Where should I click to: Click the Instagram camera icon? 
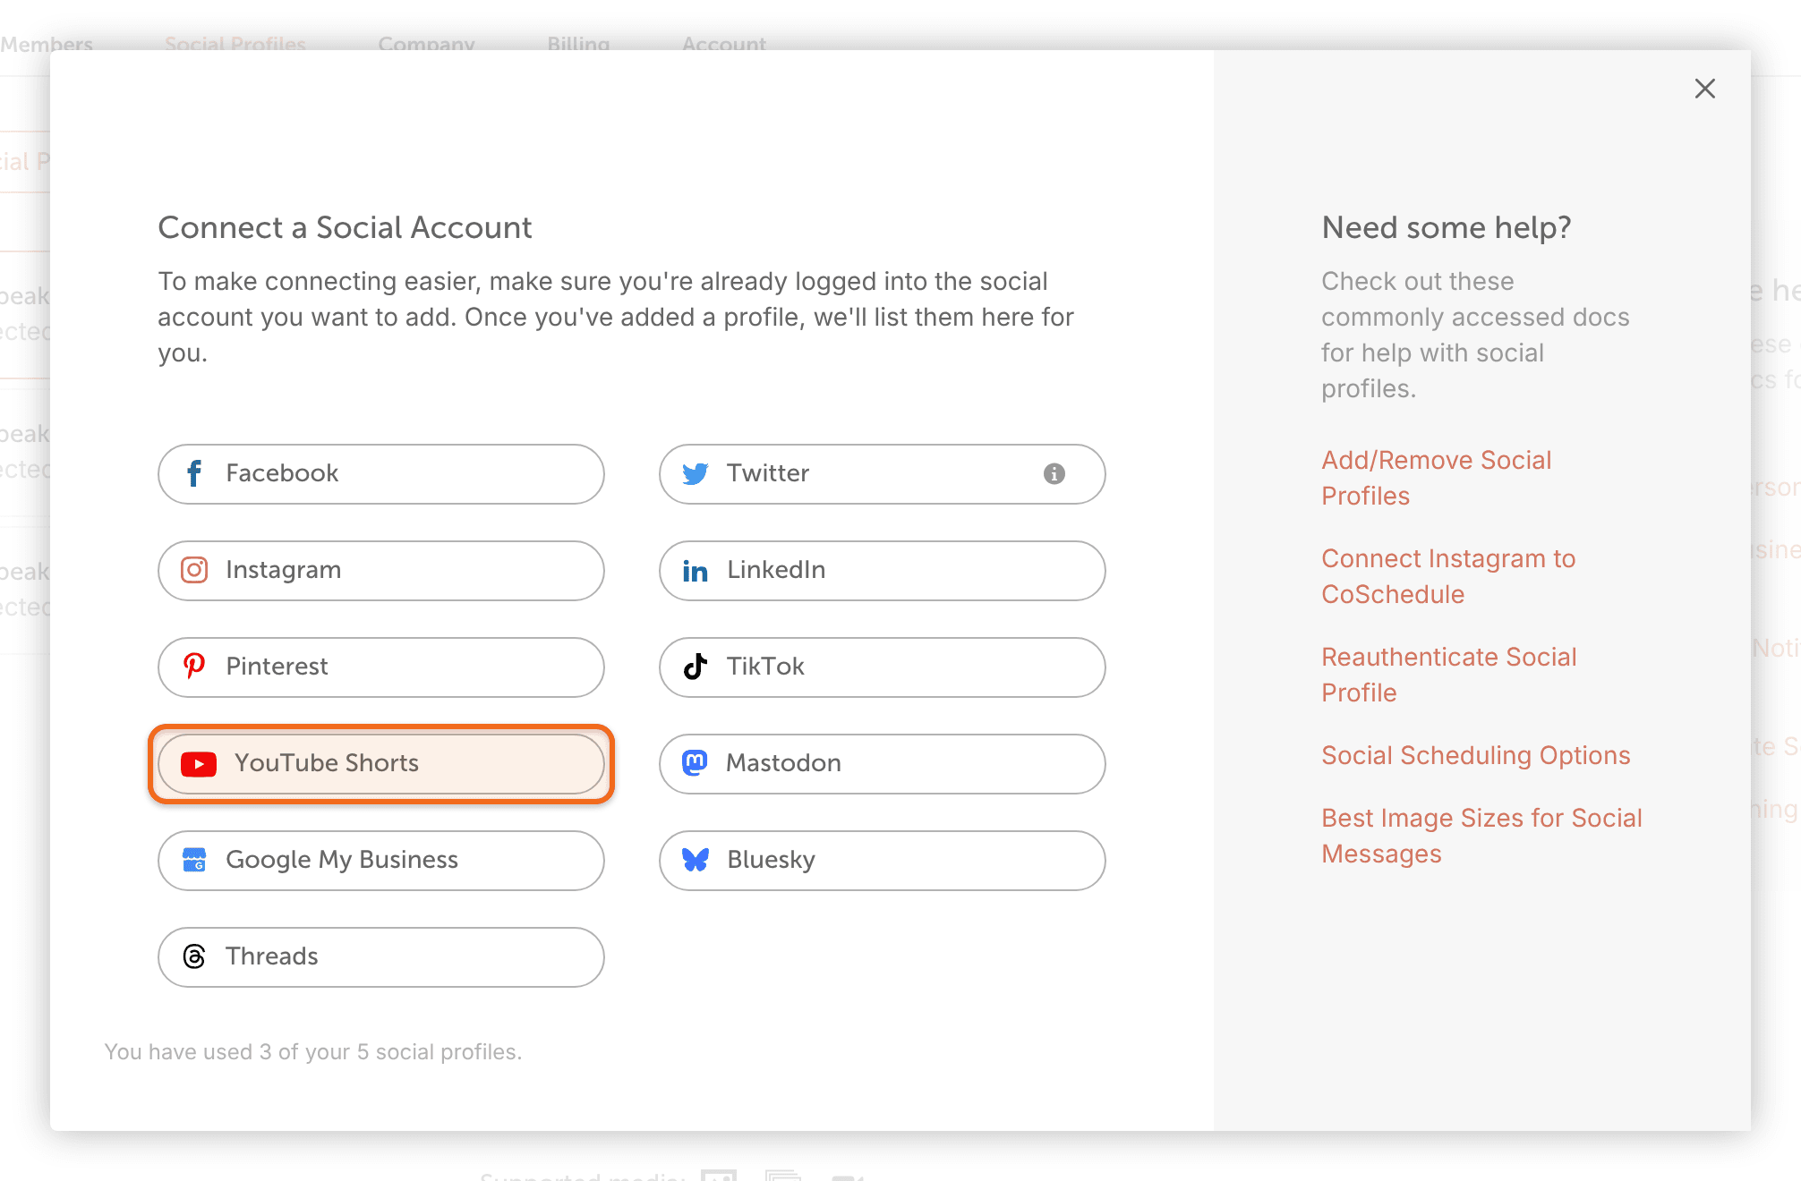194,570
